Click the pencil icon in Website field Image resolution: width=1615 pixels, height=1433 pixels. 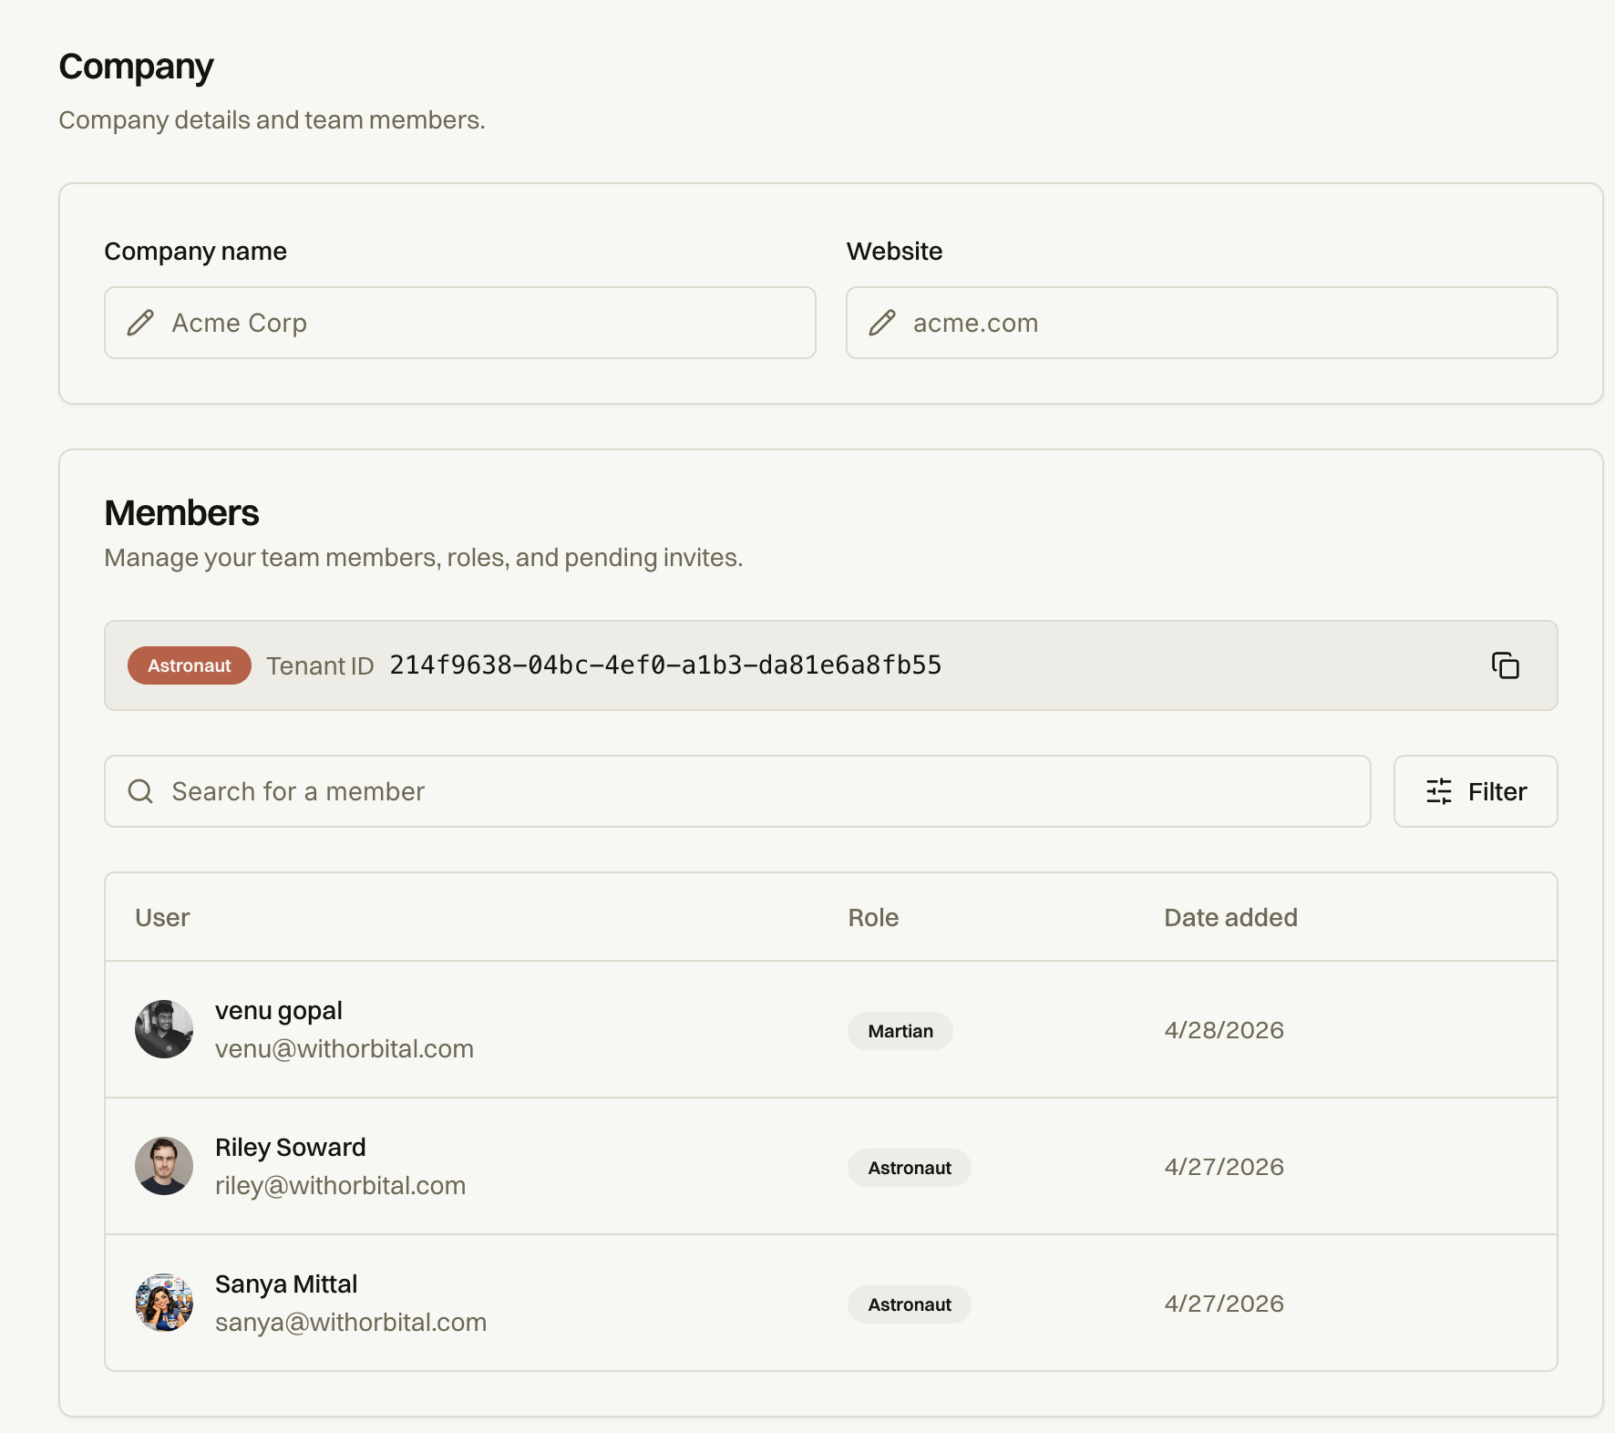coord(882,323)
